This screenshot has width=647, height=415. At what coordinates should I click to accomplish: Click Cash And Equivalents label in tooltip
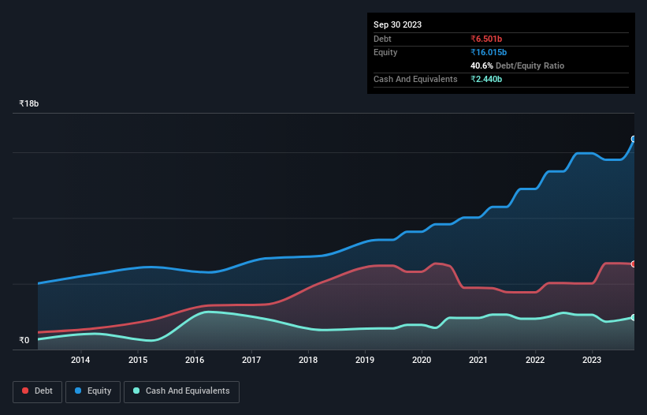click(x=415, y=79)
